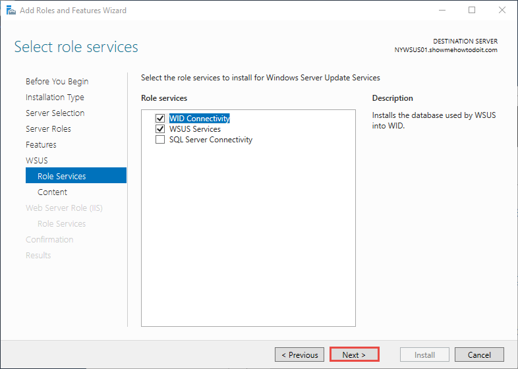This screenshot has height=369, width=518.
Task: Click the Description text about WID
Action: 434,120
